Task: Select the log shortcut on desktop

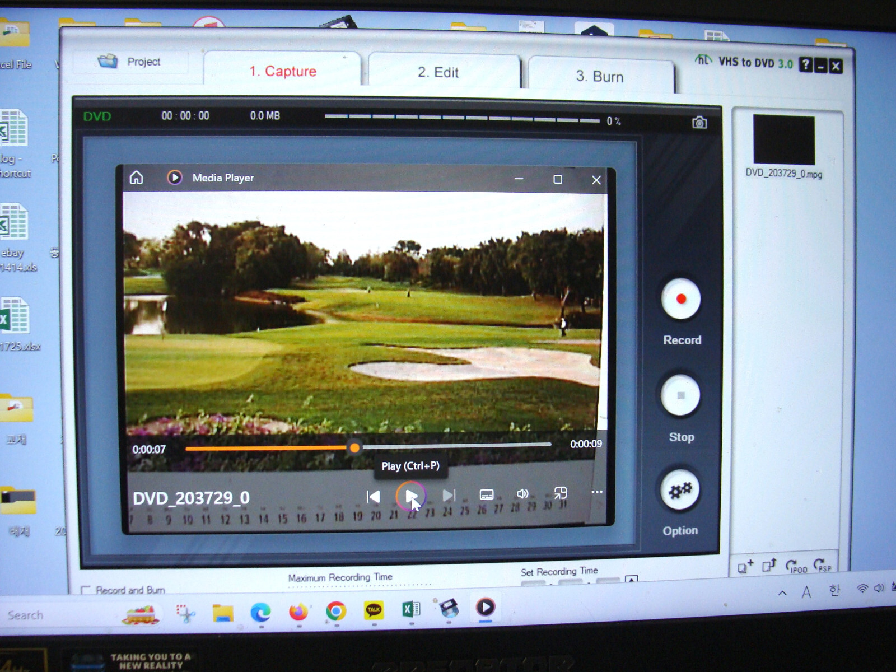Action: point(14,144)
